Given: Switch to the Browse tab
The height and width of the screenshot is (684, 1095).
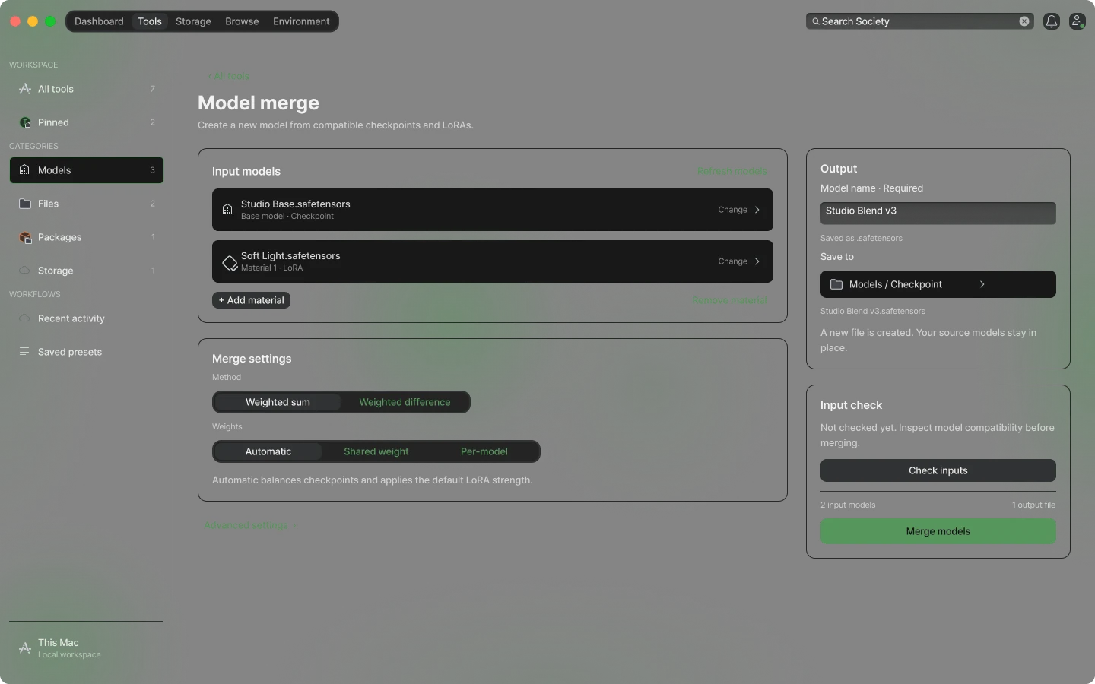Looking at the screenshot, I should [242, 21].
